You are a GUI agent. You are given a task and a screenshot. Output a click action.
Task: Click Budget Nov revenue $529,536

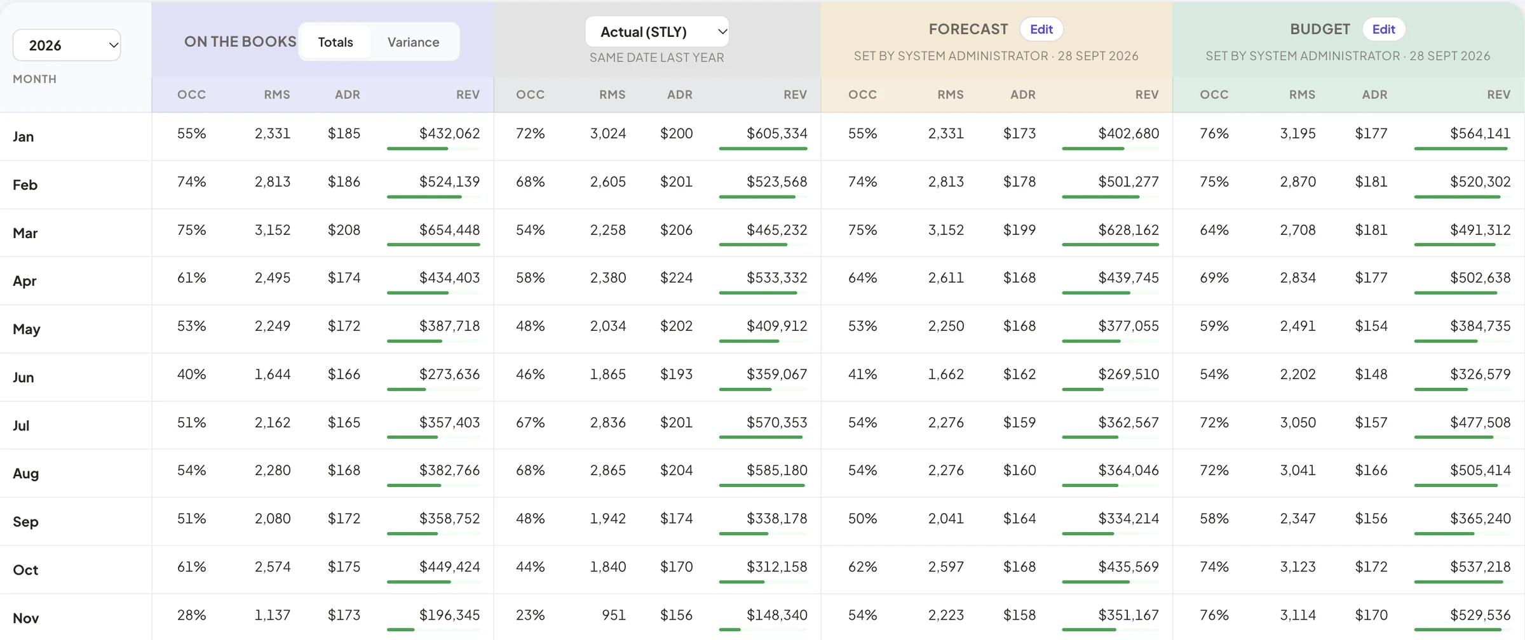(1480, 615)
